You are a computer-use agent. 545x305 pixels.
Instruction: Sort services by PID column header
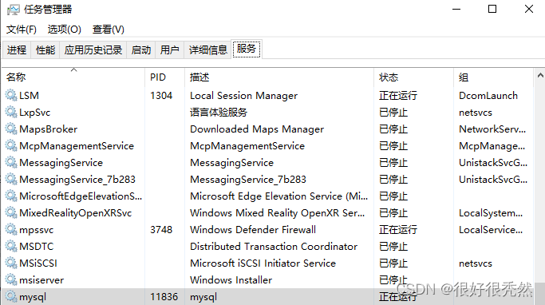(164, 77)
